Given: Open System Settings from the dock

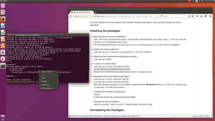Looking at the screenshot, I should pyautogui.click(x=3, y=59).
